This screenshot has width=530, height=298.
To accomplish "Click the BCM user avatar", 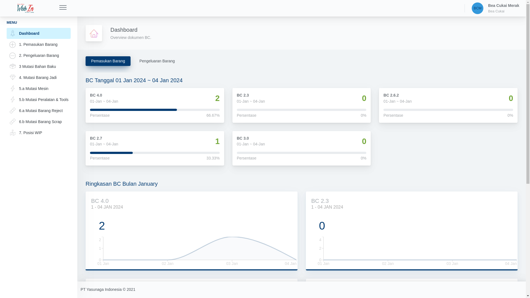I will [x=477, y=8].
